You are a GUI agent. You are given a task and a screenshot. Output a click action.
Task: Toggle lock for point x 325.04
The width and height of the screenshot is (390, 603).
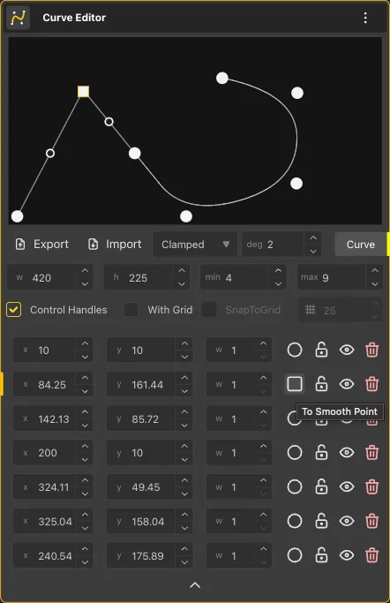[321, 521]
